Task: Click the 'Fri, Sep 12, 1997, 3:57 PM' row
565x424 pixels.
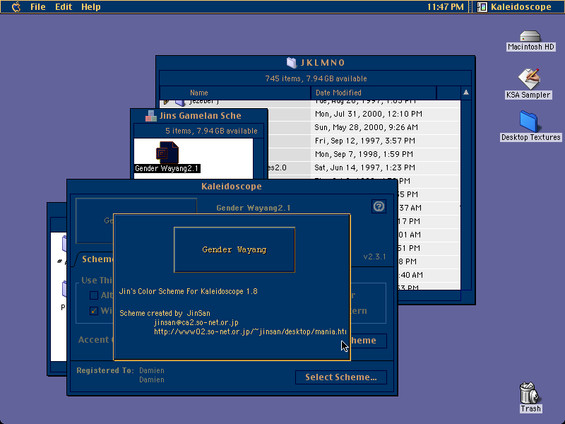Action: pyautogui.click(x=364, y=141)
